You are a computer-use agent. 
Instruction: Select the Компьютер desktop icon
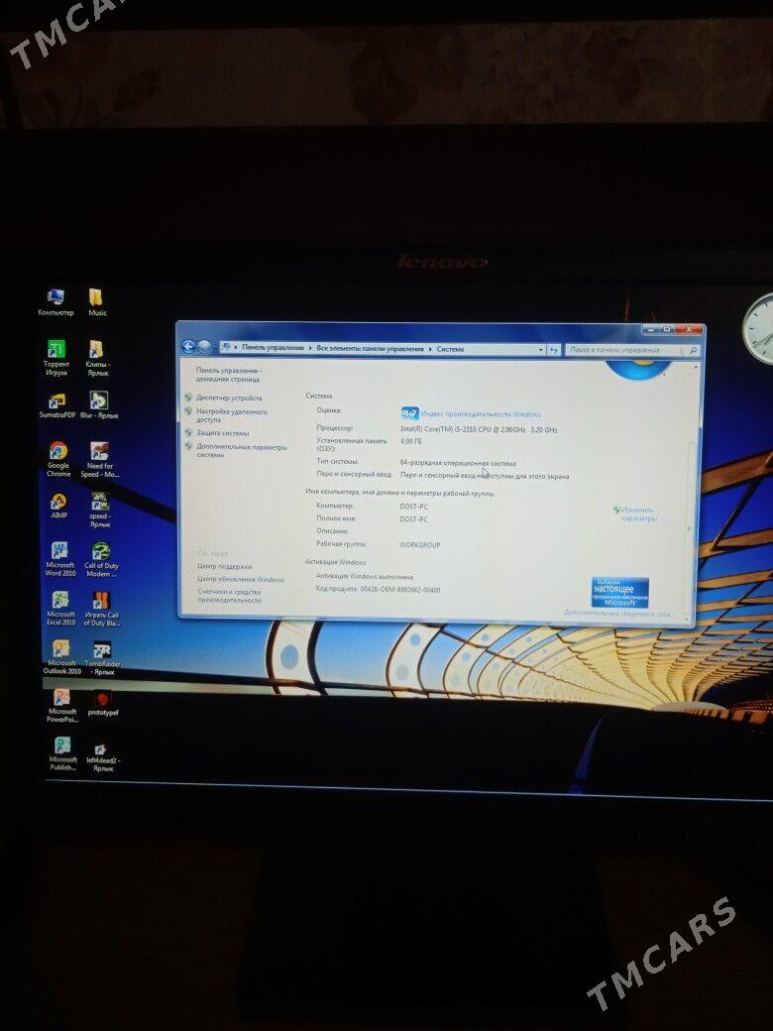pyautogui.click(x=55, y=297)
